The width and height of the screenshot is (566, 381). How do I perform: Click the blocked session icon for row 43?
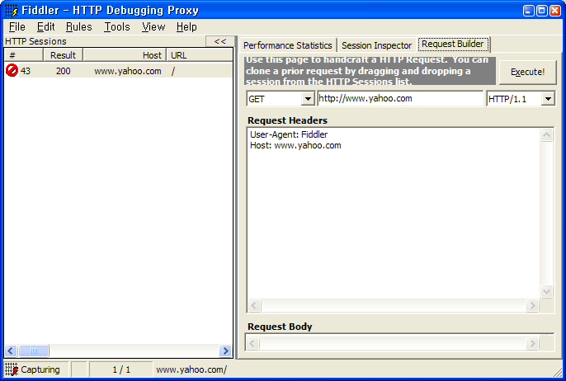click(12, 70)
